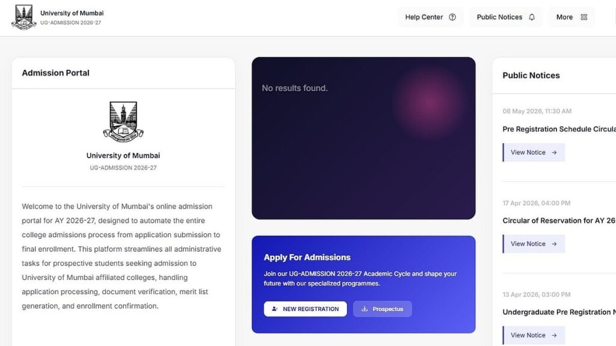Viewport: 616px width, 346px height.
Task: Click the University crest in Admission Portal card
Action: tap(123, 122)
